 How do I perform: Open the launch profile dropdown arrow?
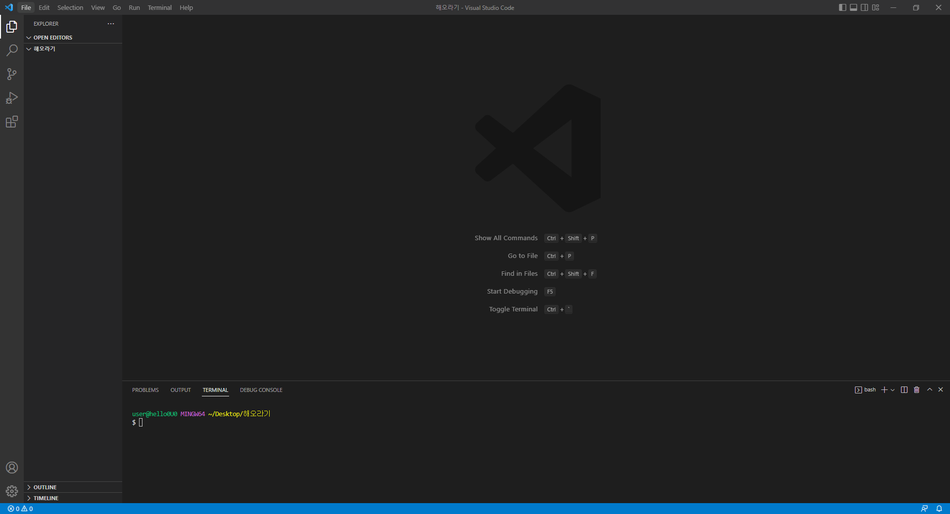tap(893, 390)
